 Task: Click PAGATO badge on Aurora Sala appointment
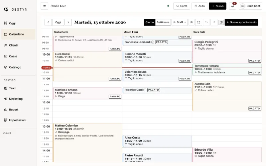(x=254, y=109)
